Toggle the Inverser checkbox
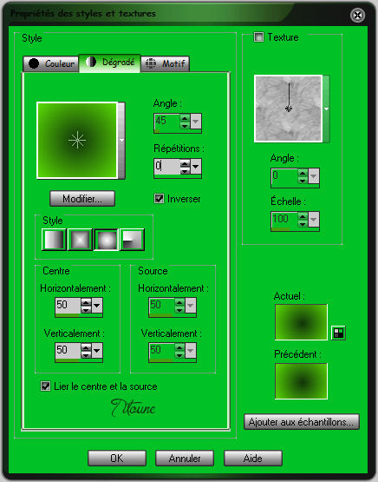The width and height of the screenshot is (378, 482). coord(159,199)
